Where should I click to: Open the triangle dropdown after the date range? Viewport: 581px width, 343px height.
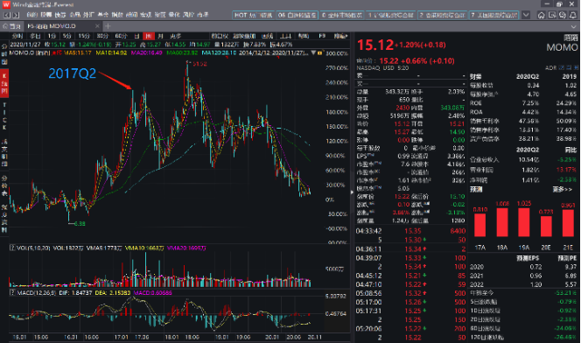coord(313,53)
